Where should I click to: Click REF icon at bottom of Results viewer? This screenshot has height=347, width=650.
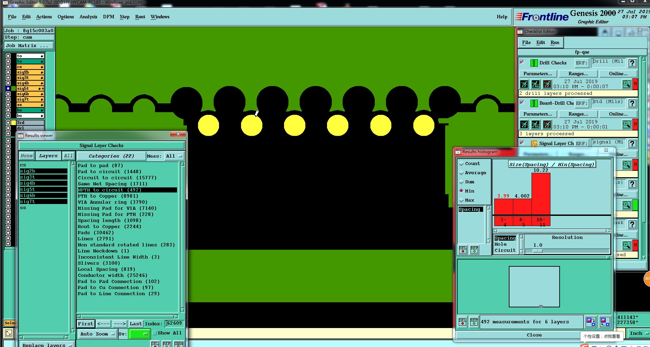click(167, 344)
